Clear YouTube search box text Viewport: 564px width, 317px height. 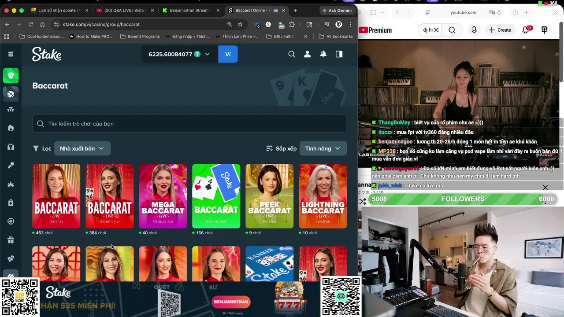[x=436, y=30]
